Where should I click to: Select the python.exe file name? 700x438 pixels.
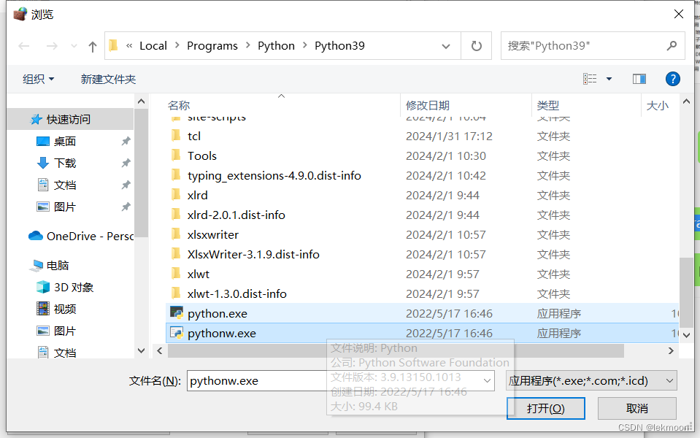coord(217,313)
